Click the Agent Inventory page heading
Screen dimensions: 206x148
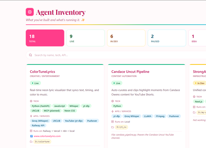coord(61,13)
